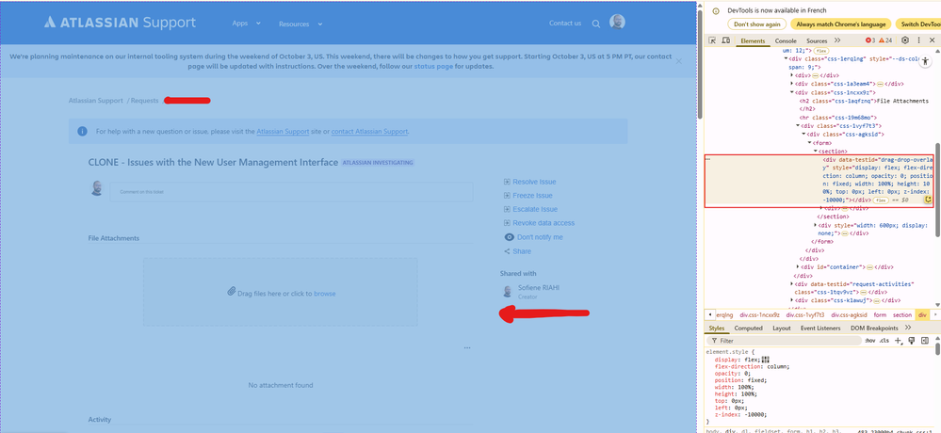Click in the Comment on this ticket field

click(x=291, y=192)
